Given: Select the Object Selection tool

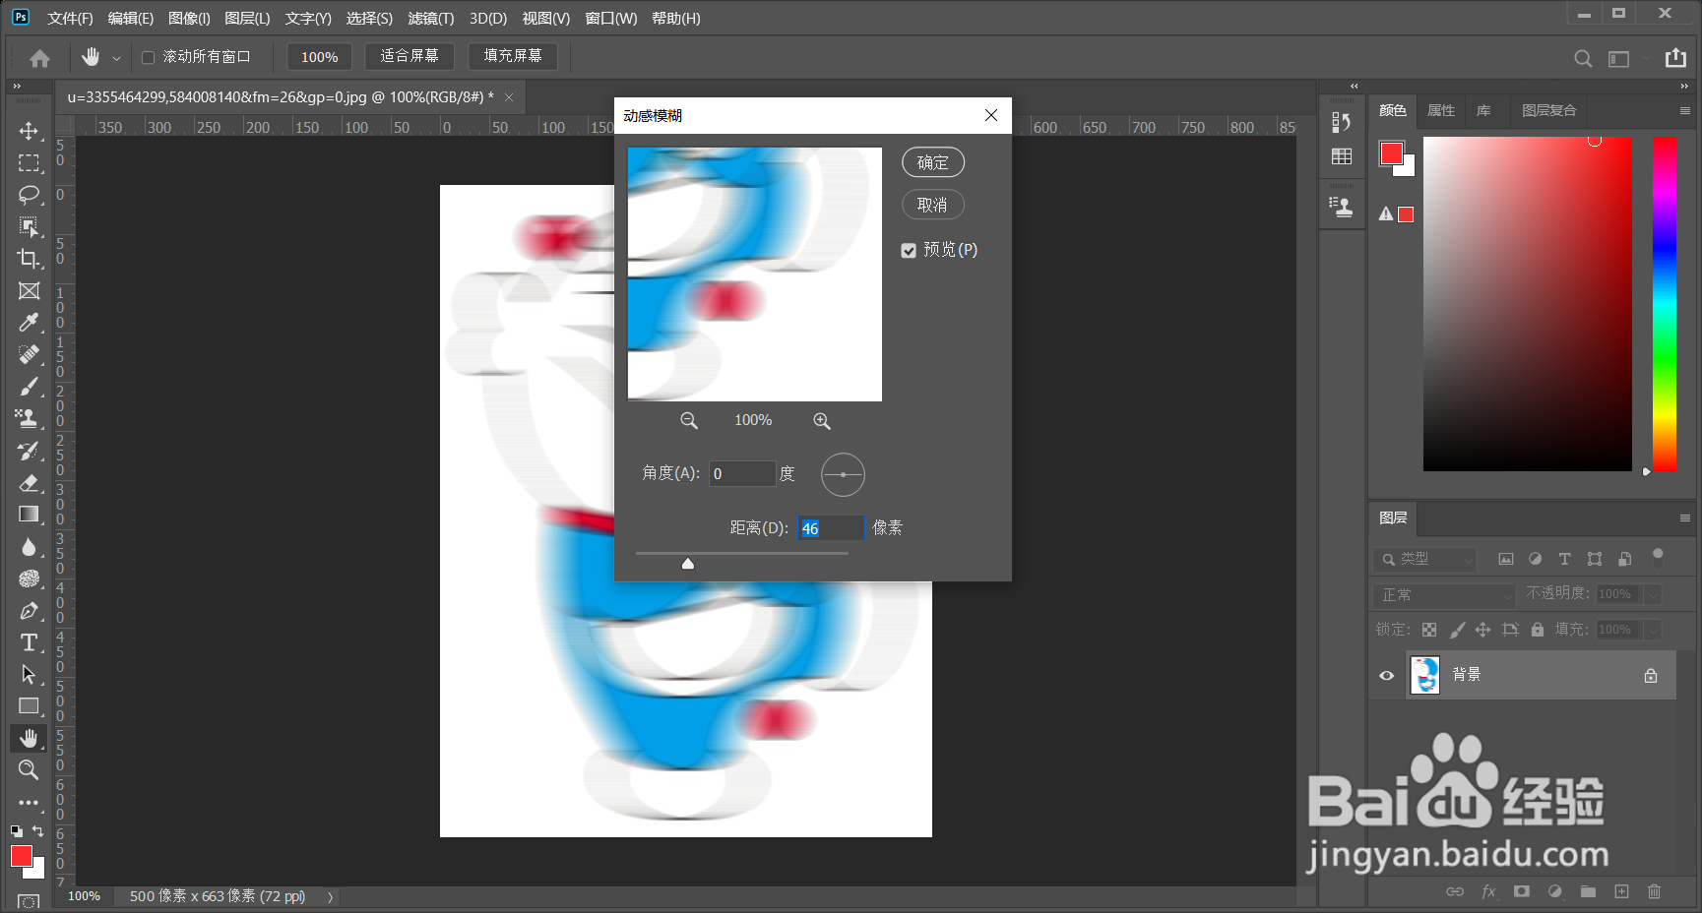Looking at the screenshot, I should (x=29, y=227).
